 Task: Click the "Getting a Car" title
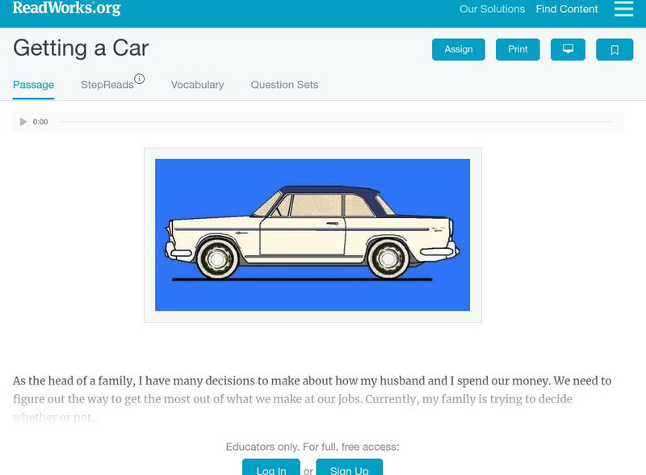click(81, 48)
